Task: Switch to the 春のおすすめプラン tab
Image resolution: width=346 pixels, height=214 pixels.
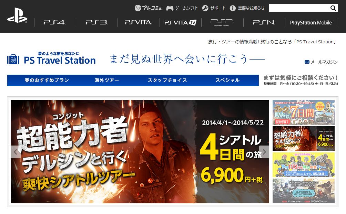Action: coord(47,80)
